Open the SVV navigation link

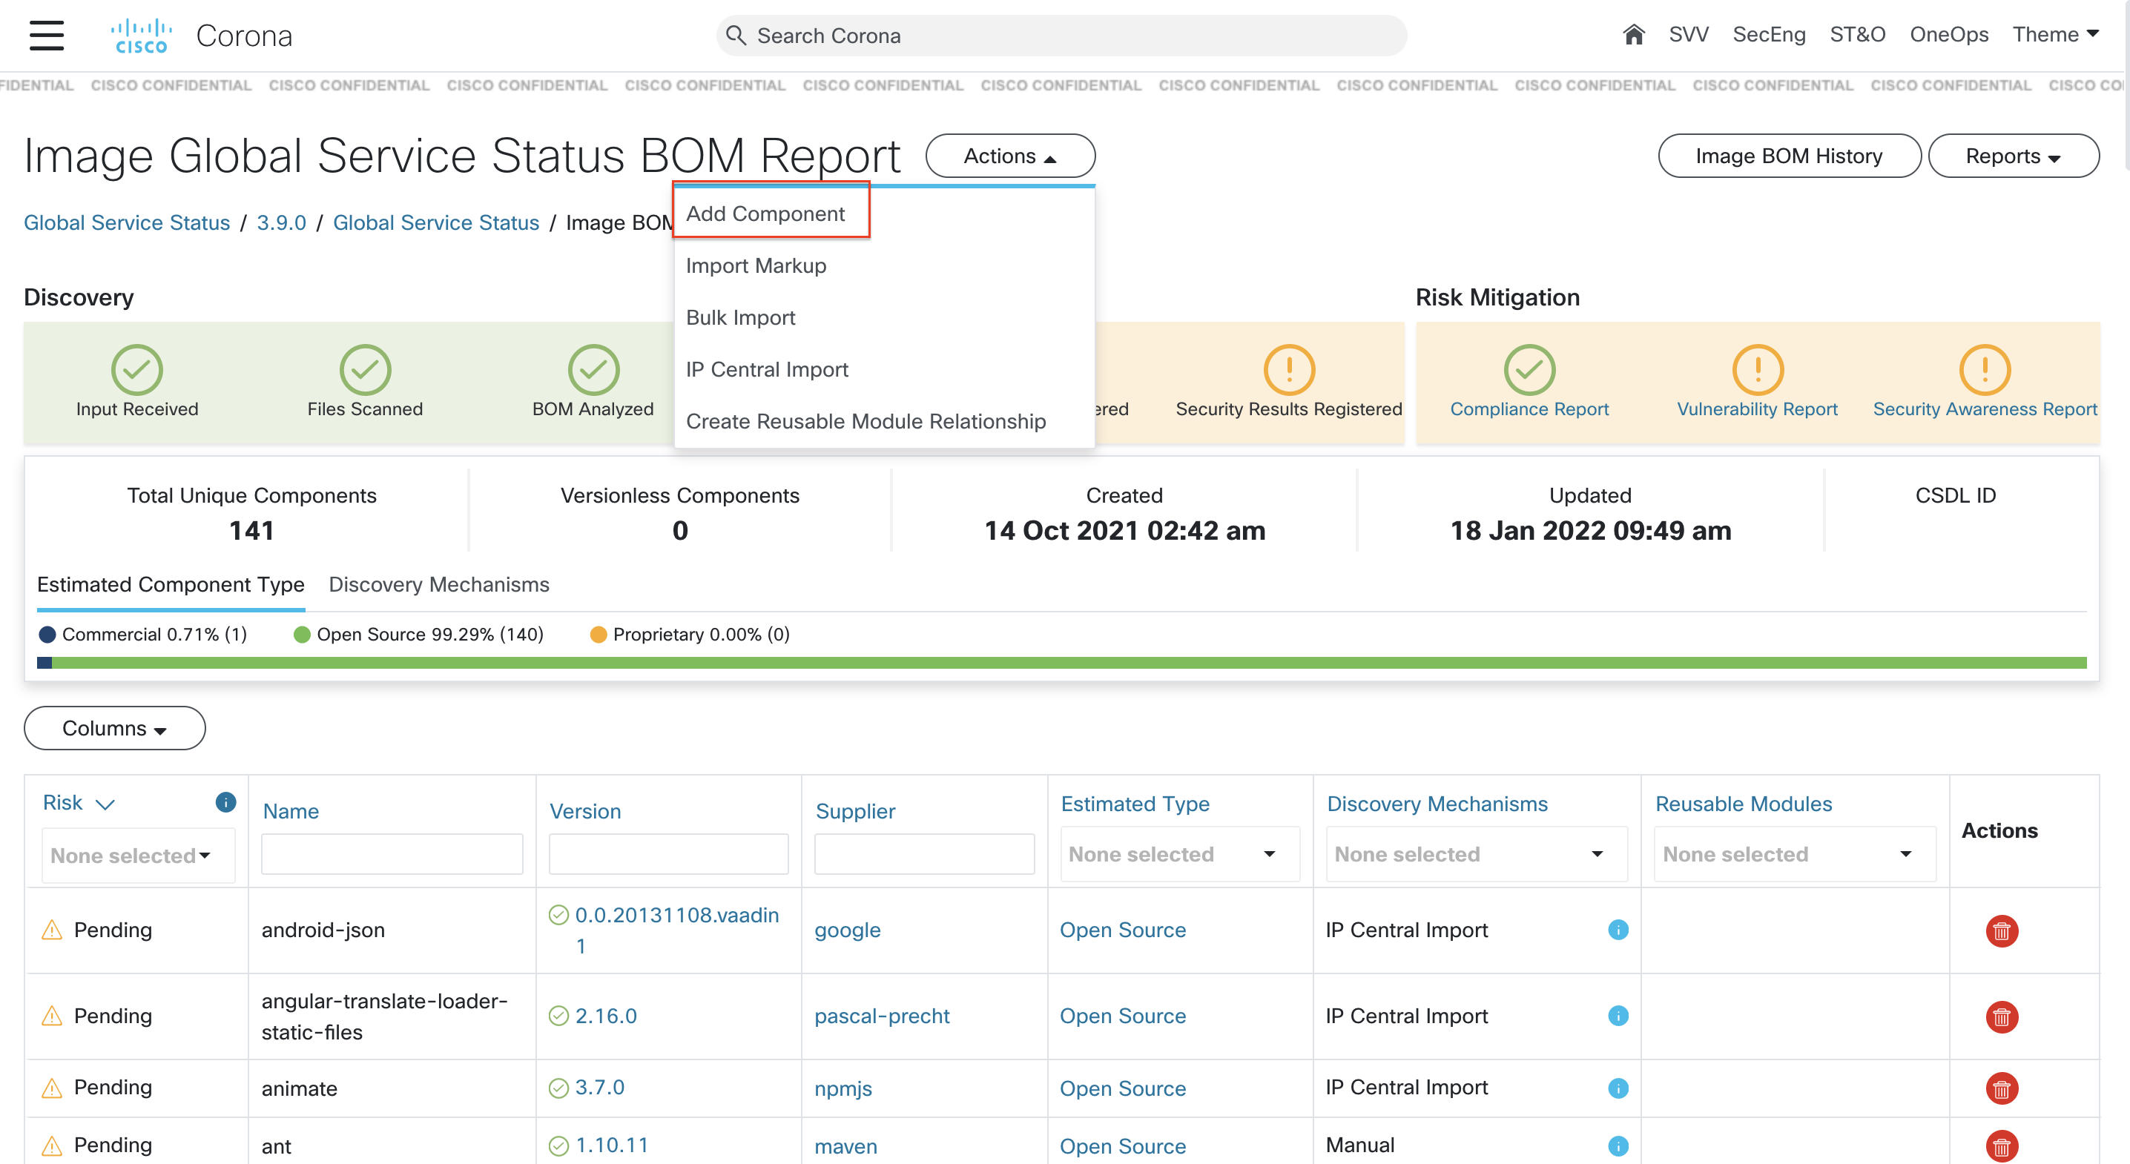point(1689,35)
